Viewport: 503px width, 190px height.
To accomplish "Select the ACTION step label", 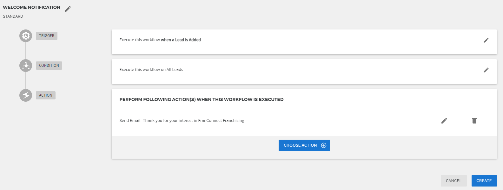I will pos(46,95).
